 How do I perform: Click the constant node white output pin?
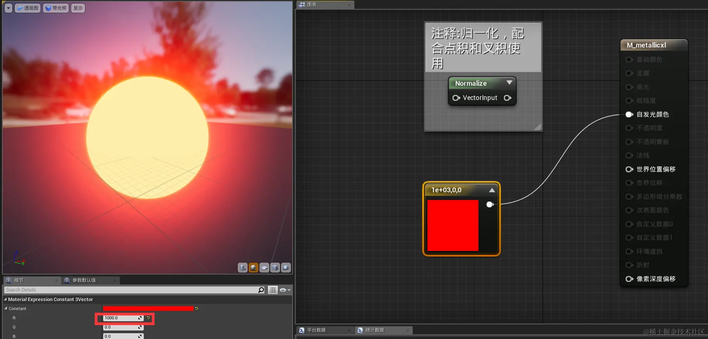[490, 205]
